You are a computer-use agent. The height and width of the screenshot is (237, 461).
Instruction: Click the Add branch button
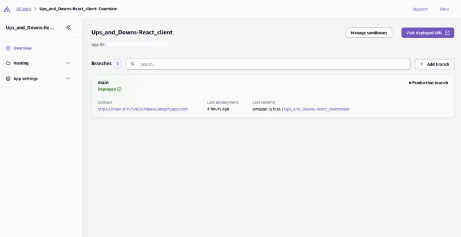pyautogui.click(x=434, y=64)
